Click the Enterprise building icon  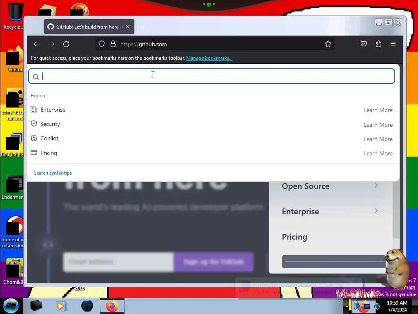point(34,109)
